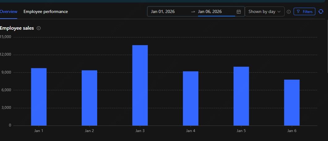Click the info icon beside Employee sales

pyautogui.click(x=39, y=28)
